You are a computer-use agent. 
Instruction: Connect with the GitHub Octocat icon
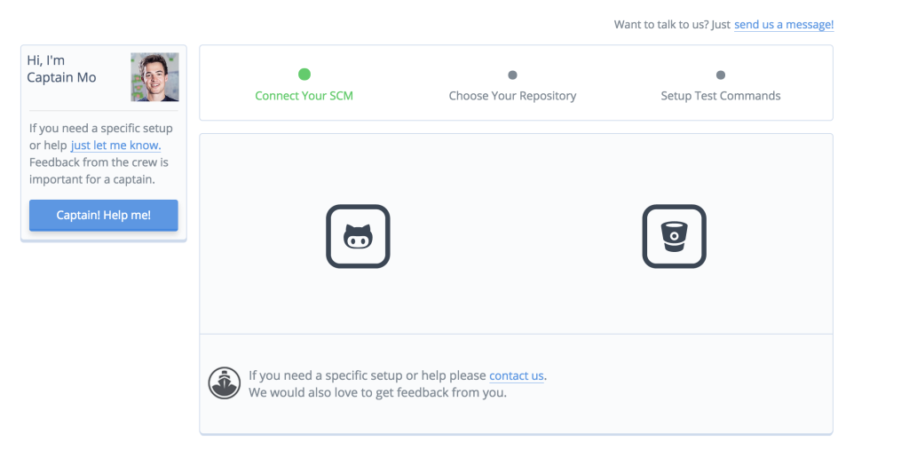point(358,236)
